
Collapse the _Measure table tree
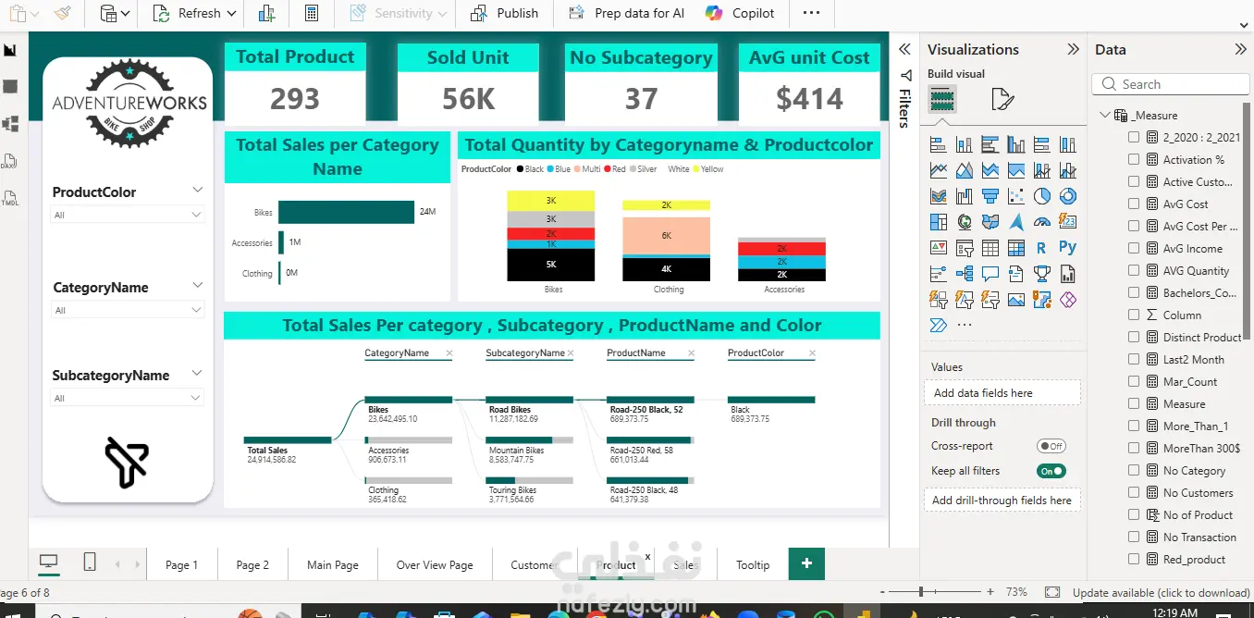pos(1105,116)
